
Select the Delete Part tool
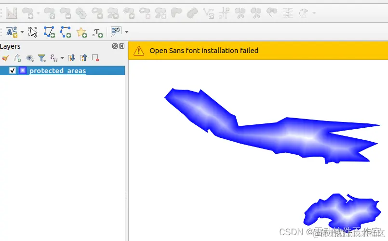pyautogui.click(x=161, y=13)
